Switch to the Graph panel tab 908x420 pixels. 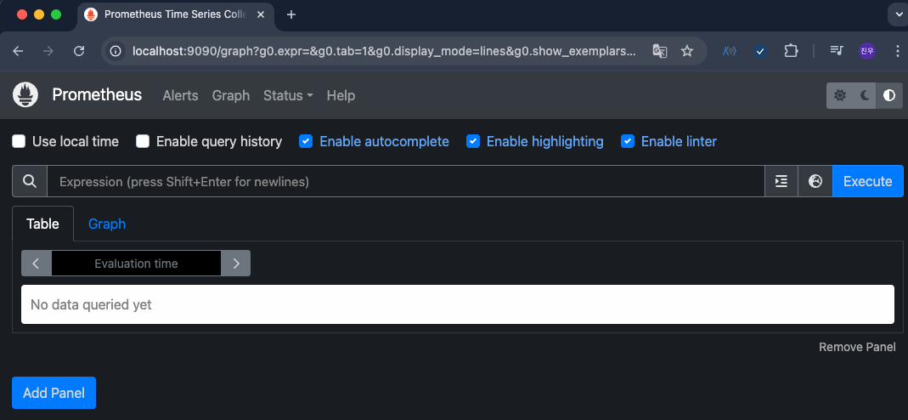[106, 224]
